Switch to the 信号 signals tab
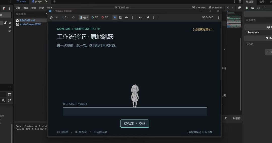 click(262, 2)
